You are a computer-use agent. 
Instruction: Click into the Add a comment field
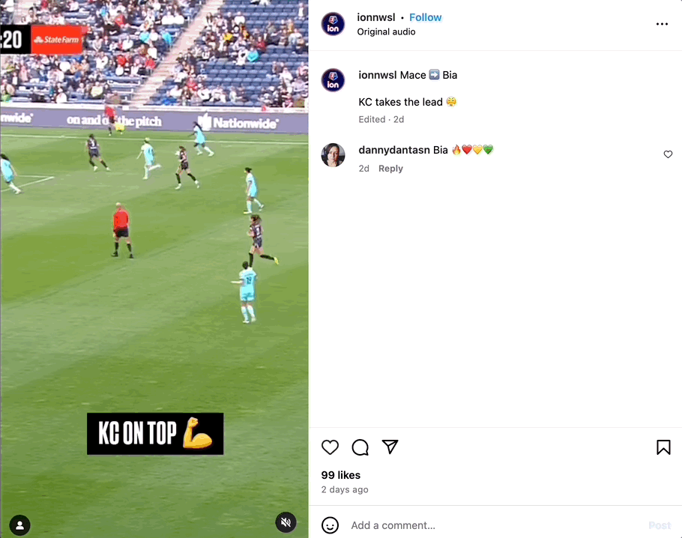pos(496,525)
